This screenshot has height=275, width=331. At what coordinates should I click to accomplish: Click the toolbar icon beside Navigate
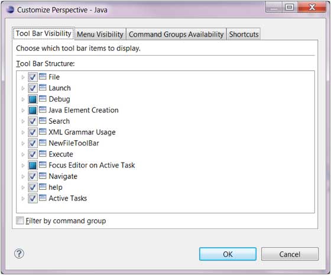pos(43,176)
